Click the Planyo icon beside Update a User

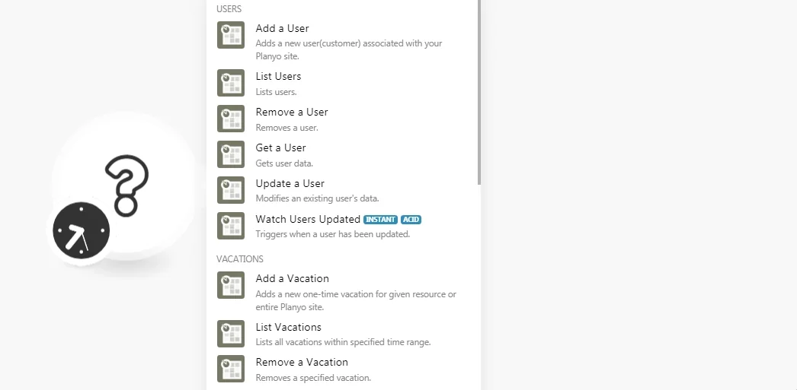231,190
